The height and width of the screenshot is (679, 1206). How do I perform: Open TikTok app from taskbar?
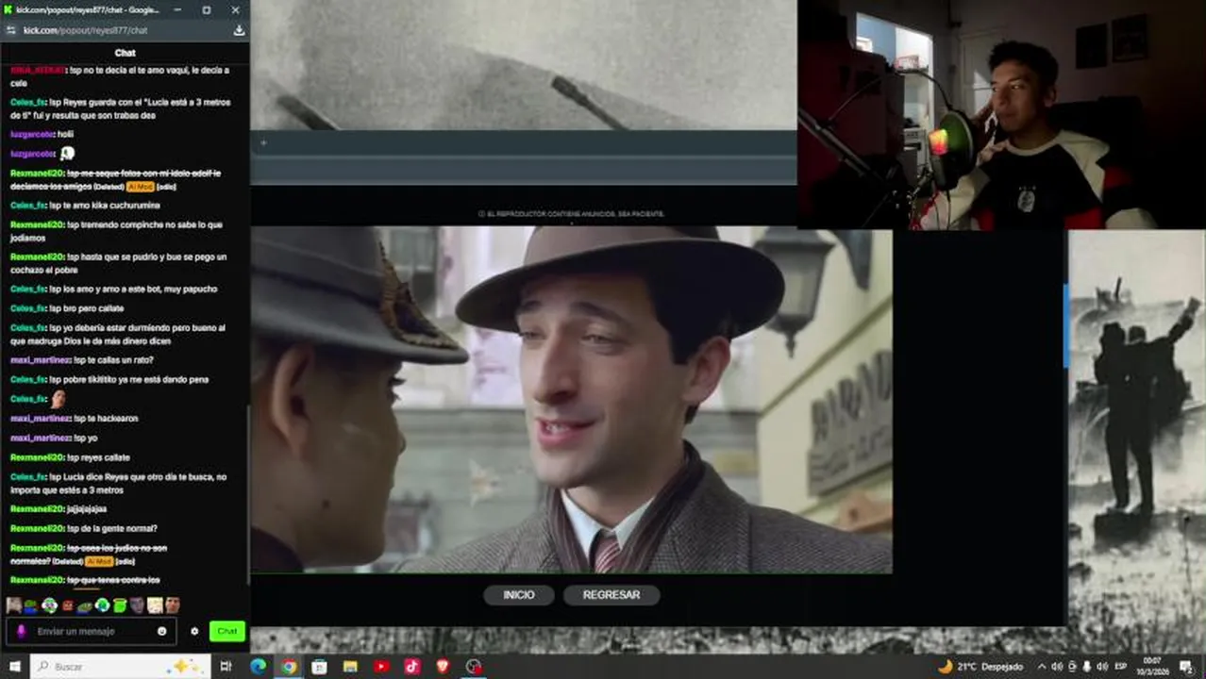(412, 667)
